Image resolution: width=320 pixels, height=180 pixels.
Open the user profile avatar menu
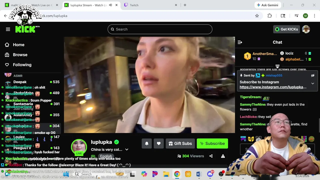(x=306, y=29)
